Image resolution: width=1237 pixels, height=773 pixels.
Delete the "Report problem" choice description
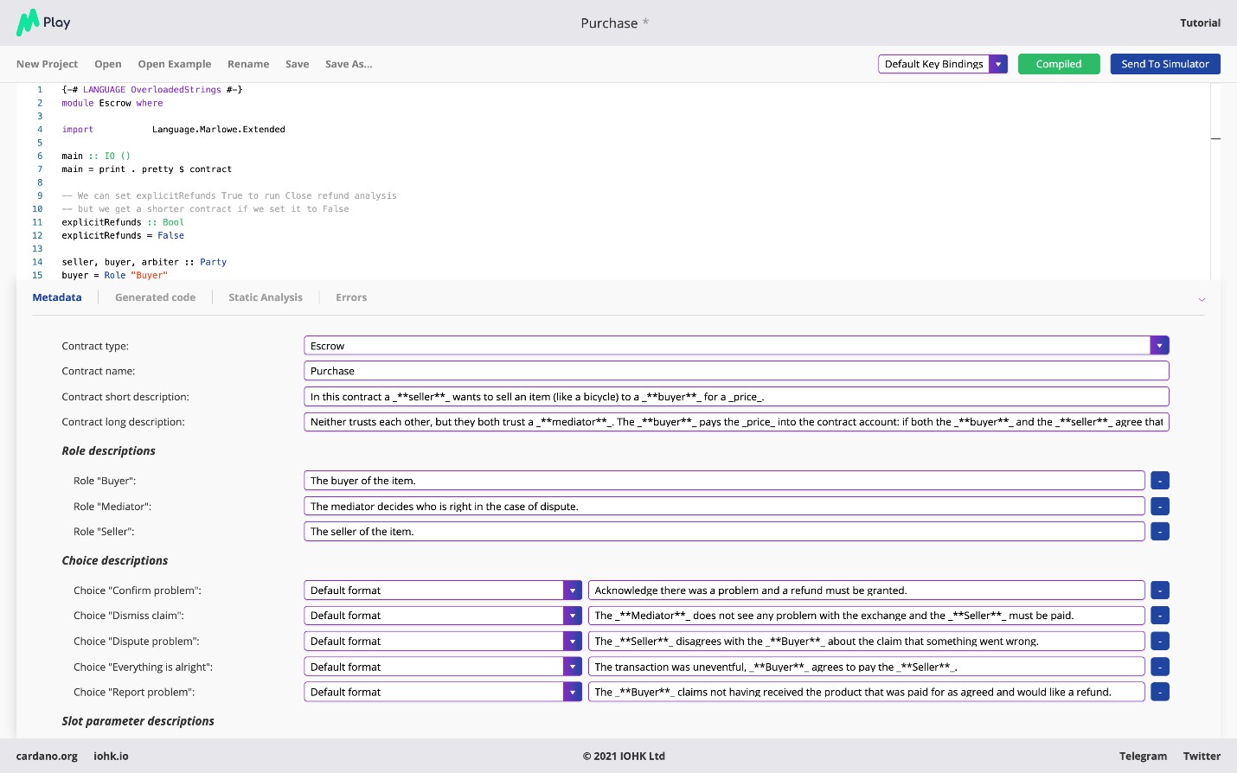coord(1160,693)
